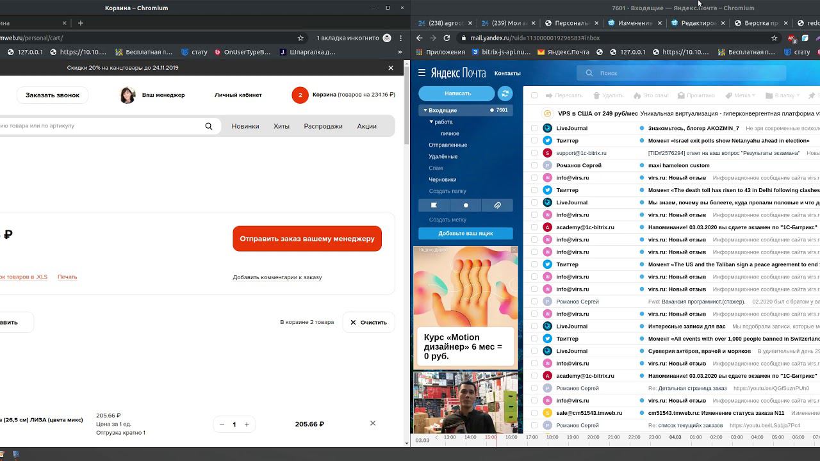The image size is (820, 461).
Task: Click Очистить cart button
Action: pos(368,322)
